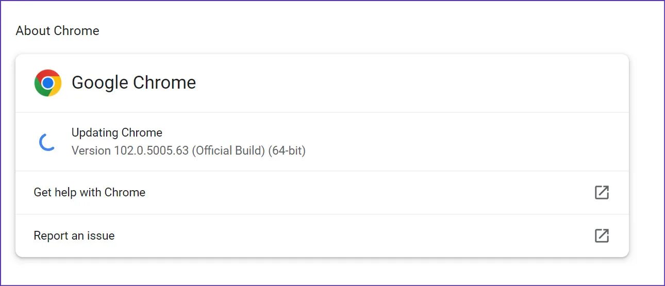Click the word Report in the last row

[x=50, y=235]
